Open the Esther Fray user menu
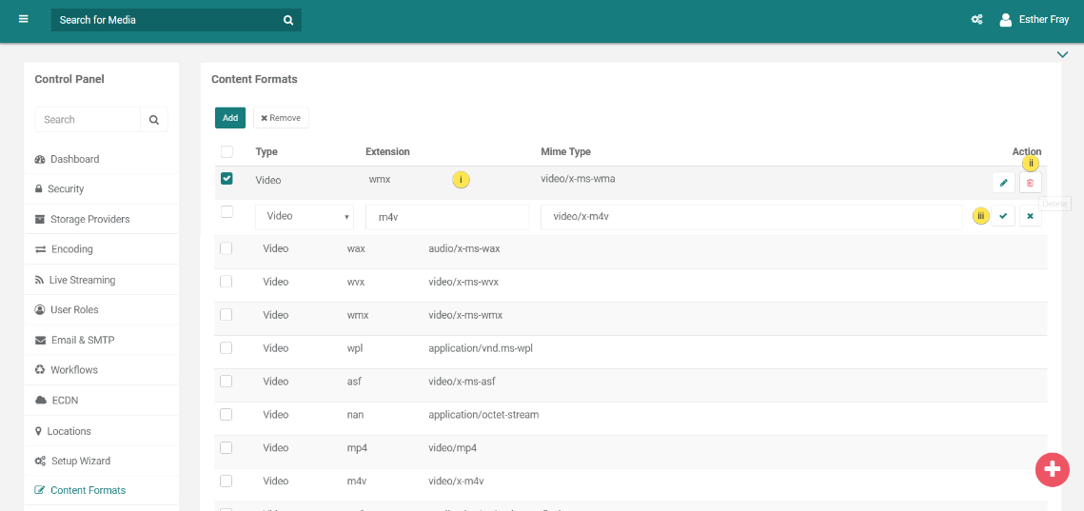Screen dimensions: 1084x511 pos(1034,20)
